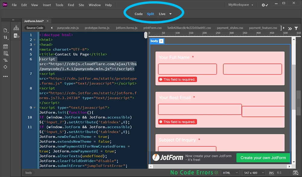
Task: Open related file printForm.css
Action: point(152,28)
